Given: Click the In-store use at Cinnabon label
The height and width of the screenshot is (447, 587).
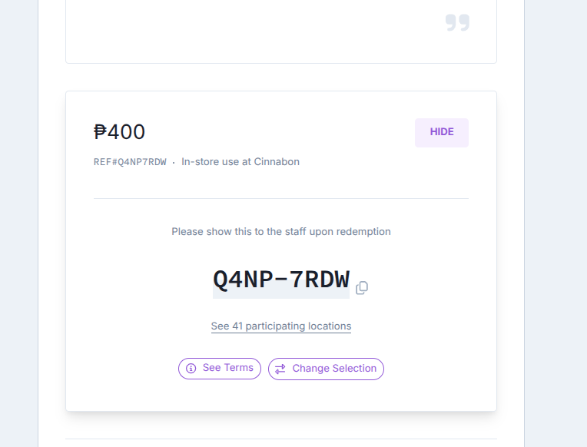Looking at the screenshot, I should pyautogui.click(x=240, y=162).
